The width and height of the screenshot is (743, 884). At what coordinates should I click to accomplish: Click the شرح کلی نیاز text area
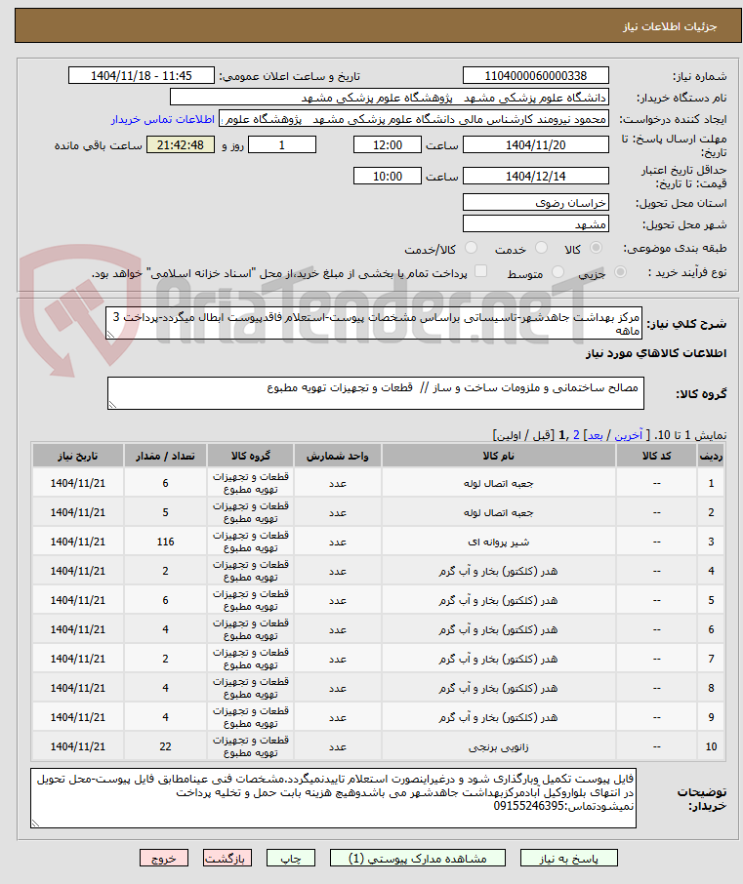coord(374,324)
